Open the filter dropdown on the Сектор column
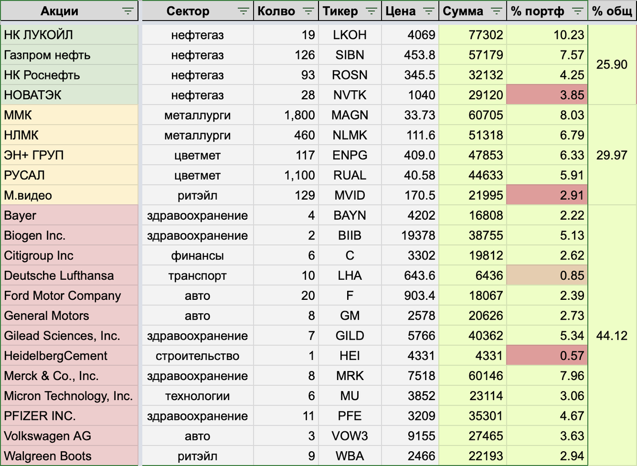 point(243,11)
